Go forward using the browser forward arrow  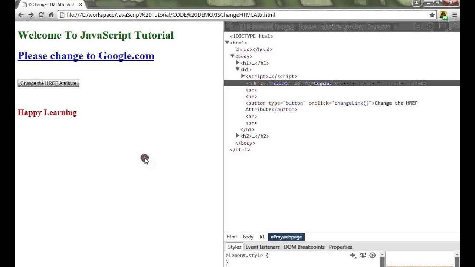31,15
